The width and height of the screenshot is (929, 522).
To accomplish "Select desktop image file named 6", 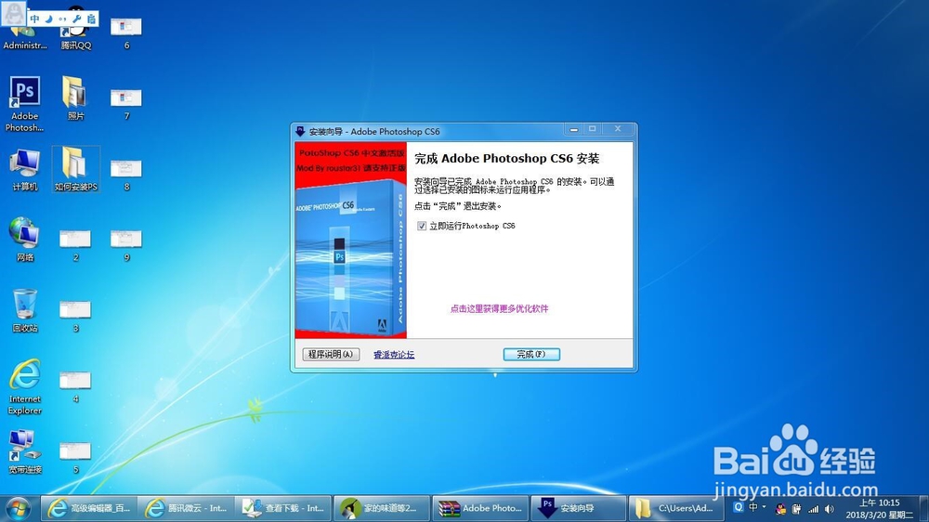I will (126, 33).
